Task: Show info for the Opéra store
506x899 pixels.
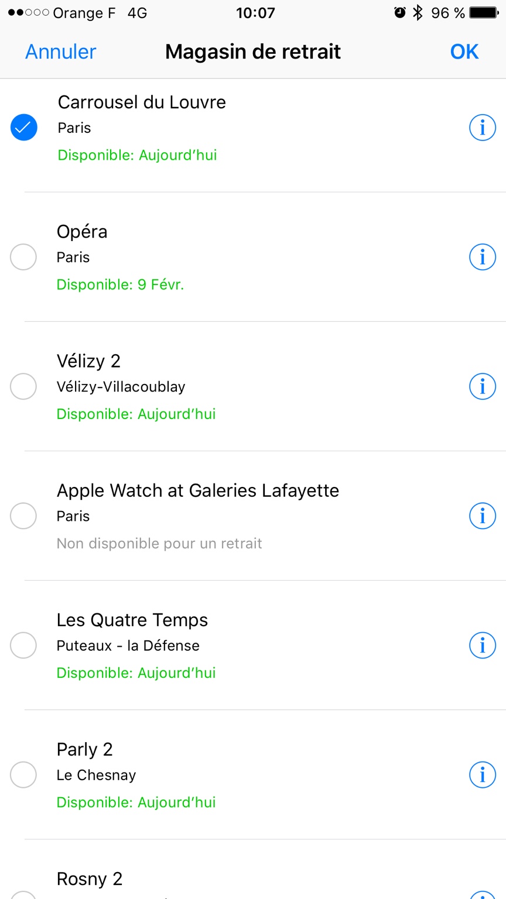Action: [483, 257]
